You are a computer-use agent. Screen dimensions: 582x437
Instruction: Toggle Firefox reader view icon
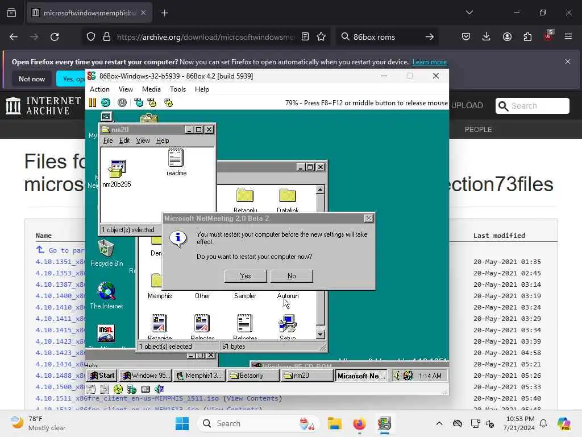point(305,37)
